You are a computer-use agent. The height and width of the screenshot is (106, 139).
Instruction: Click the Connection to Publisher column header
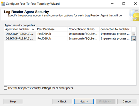[115, 29]
